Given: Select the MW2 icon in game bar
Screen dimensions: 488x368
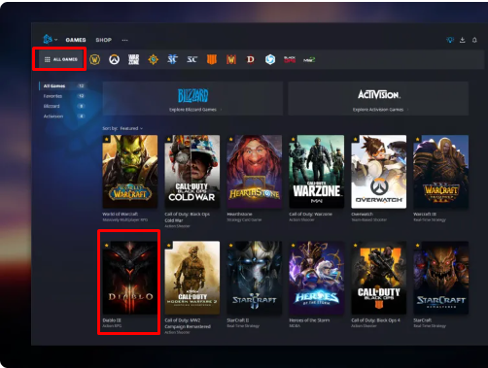Looking at the screenshot, I should 309,60.
